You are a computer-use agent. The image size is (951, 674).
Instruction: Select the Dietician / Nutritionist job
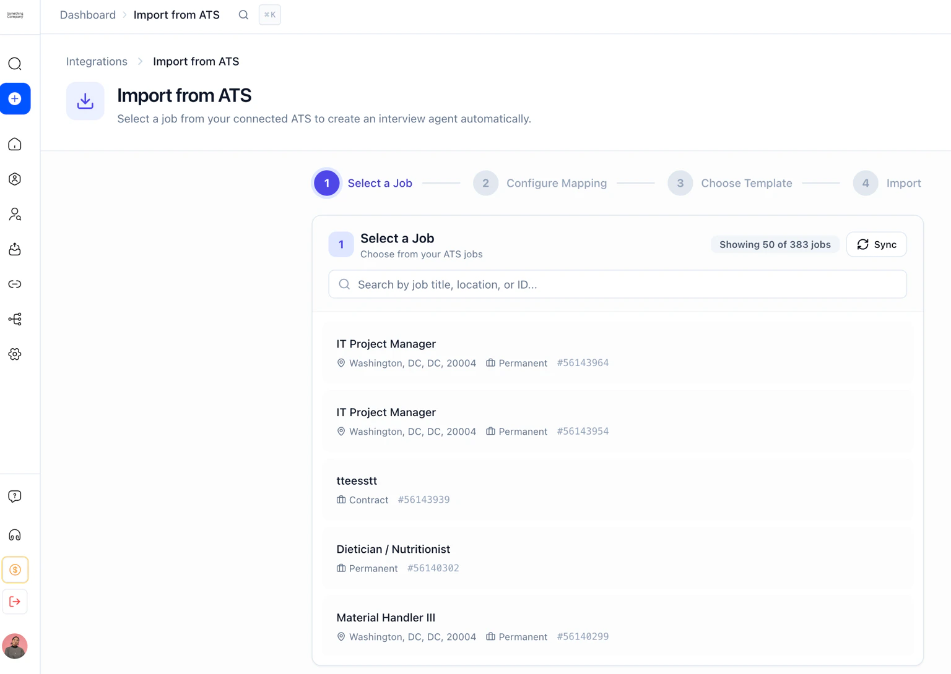618,558
